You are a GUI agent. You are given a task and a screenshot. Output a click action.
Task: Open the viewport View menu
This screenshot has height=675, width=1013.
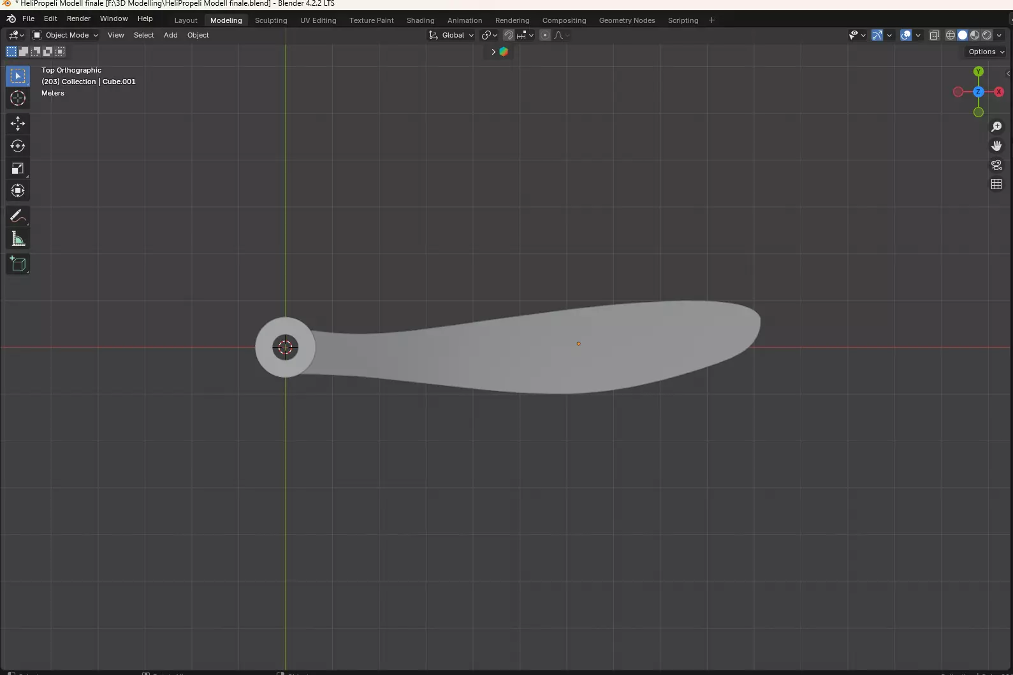(115, 35)
